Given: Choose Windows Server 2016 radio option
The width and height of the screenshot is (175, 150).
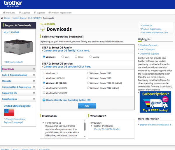Looking at the screenshot, I should (x=88, y=78).
